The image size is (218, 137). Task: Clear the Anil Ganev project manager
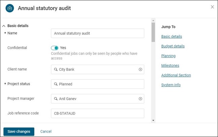[141, 99]
